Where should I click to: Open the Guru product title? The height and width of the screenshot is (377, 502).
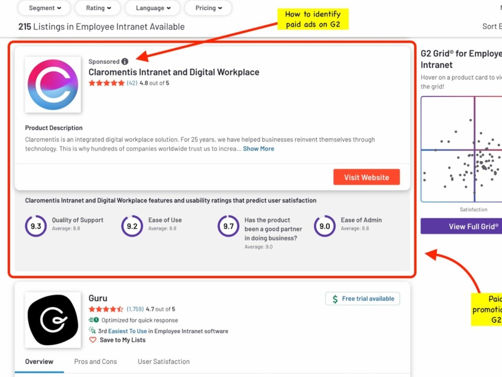pyautogui.click(x=98, y=298)
